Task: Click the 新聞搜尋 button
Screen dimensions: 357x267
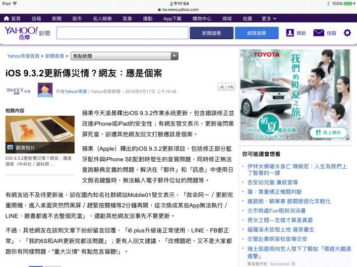Action: click(x=212, y=33)
